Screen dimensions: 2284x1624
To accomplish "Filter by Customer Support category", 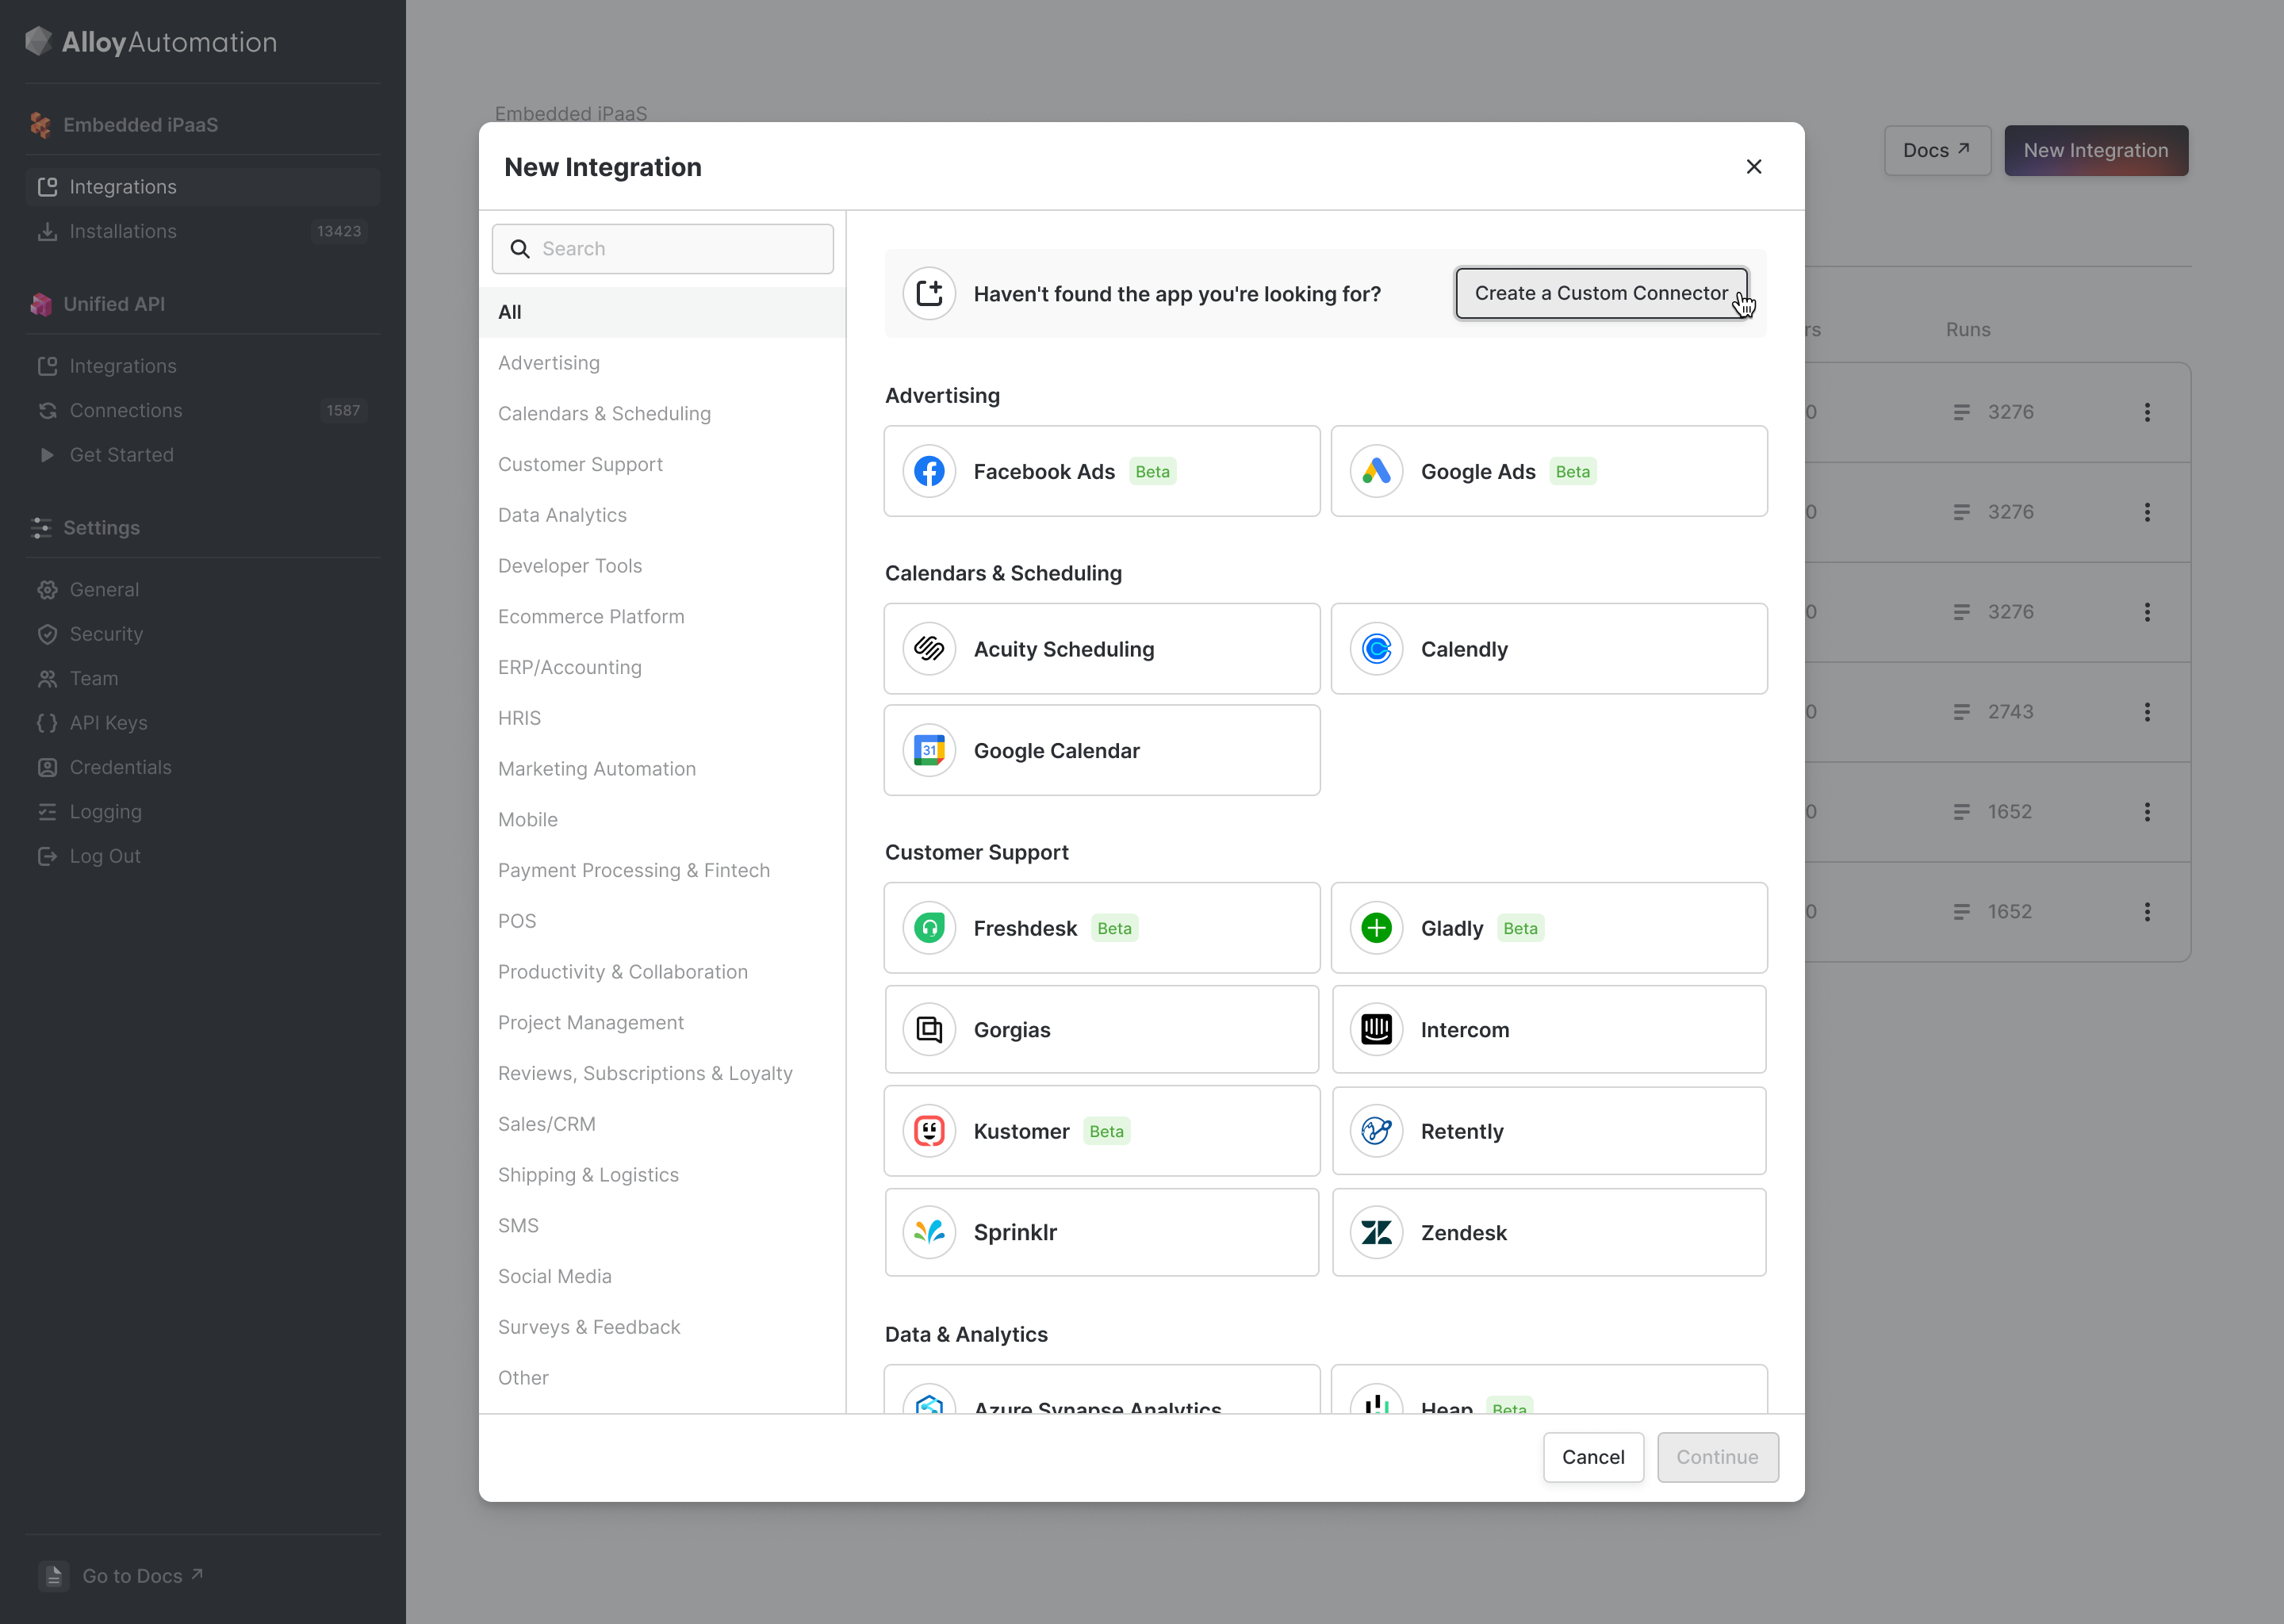I will 662,464.
